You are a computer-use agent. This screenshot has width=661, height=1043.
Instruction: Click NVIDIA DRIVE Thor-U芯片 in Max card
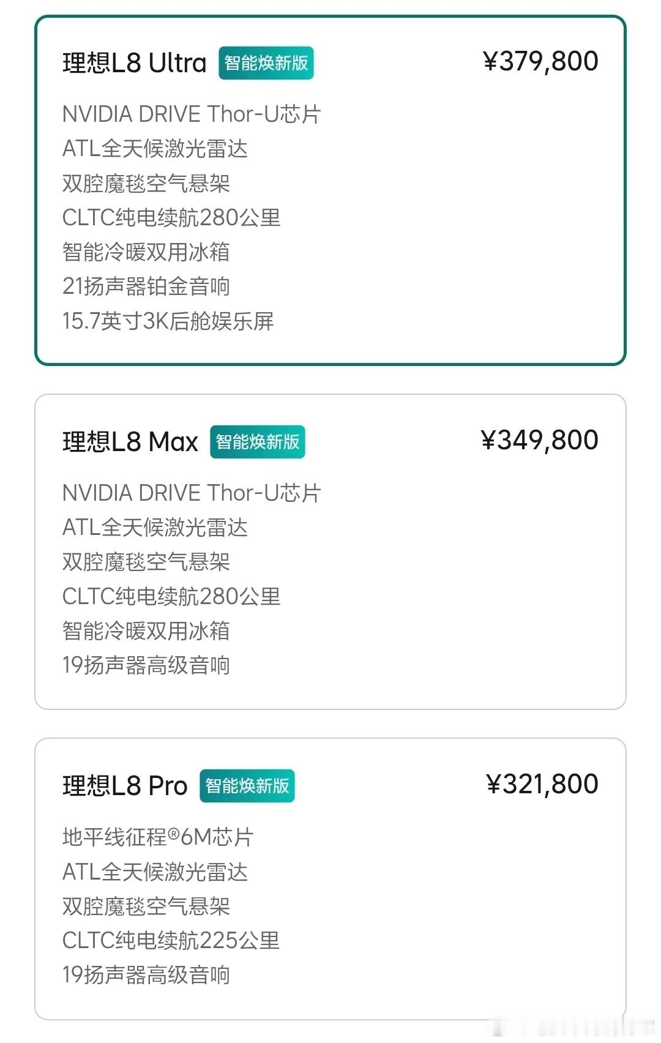click(192, 493)
